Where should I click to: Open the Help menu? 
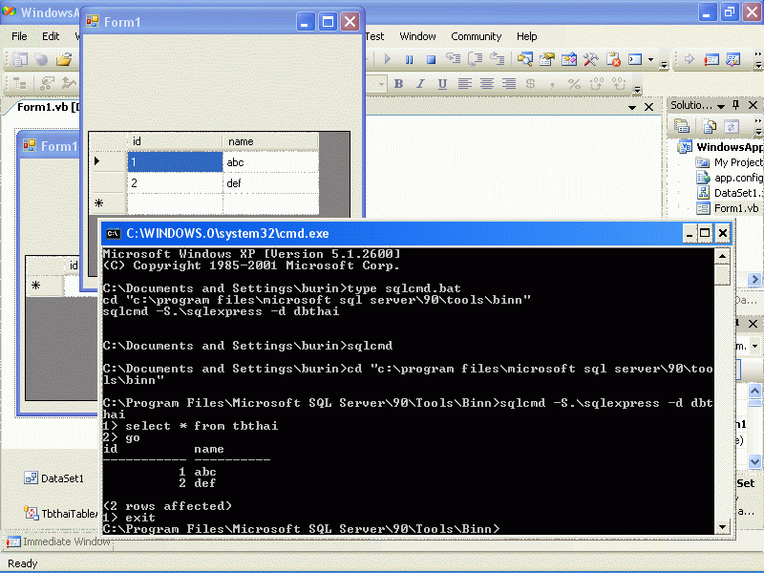pyautogui.click(x=527, y=36)
